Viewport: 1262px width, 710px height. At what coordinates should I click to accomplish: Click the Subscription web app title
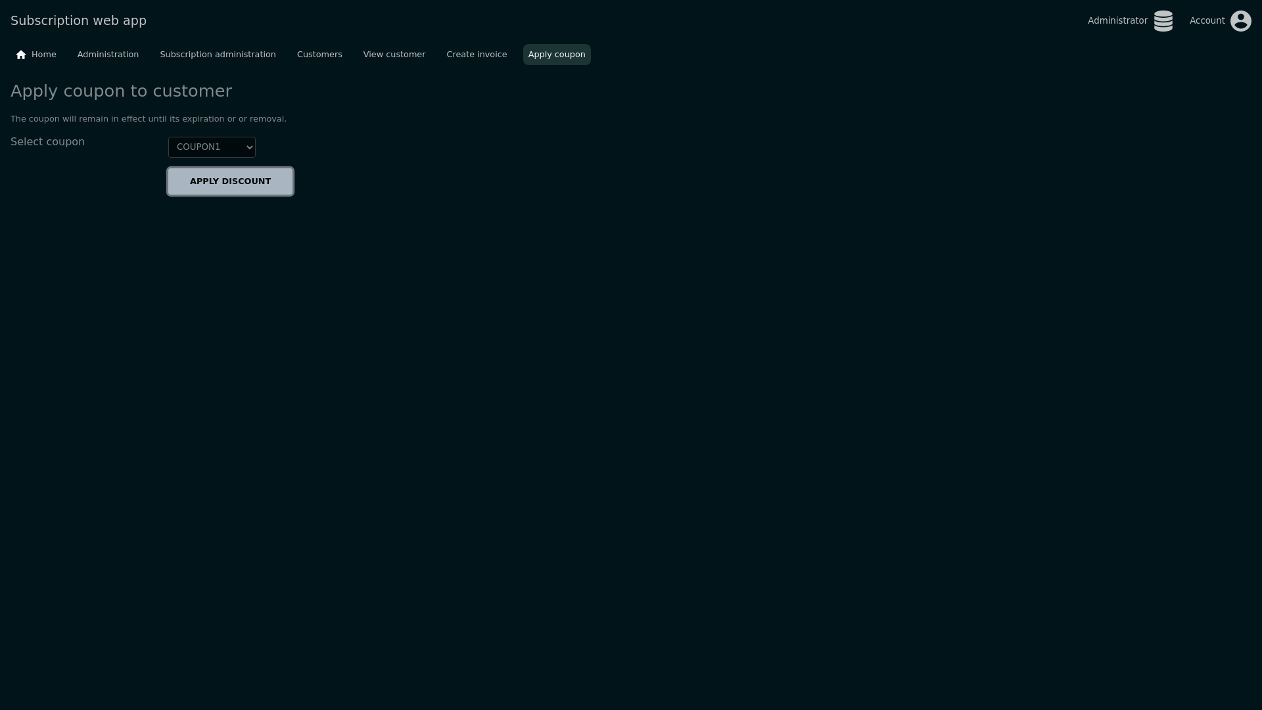pyautogui.click(x=78, y=21)
